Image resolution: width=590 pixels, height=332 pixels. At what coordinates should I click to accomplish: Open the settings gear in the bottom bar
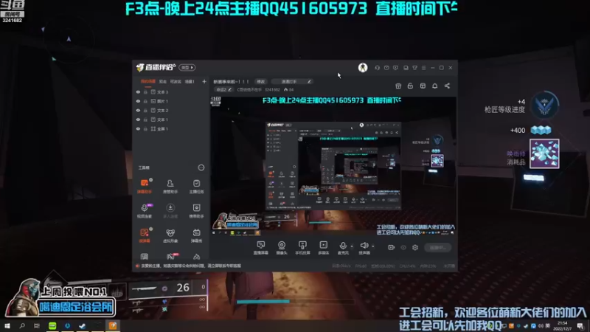tap(415, 247)
